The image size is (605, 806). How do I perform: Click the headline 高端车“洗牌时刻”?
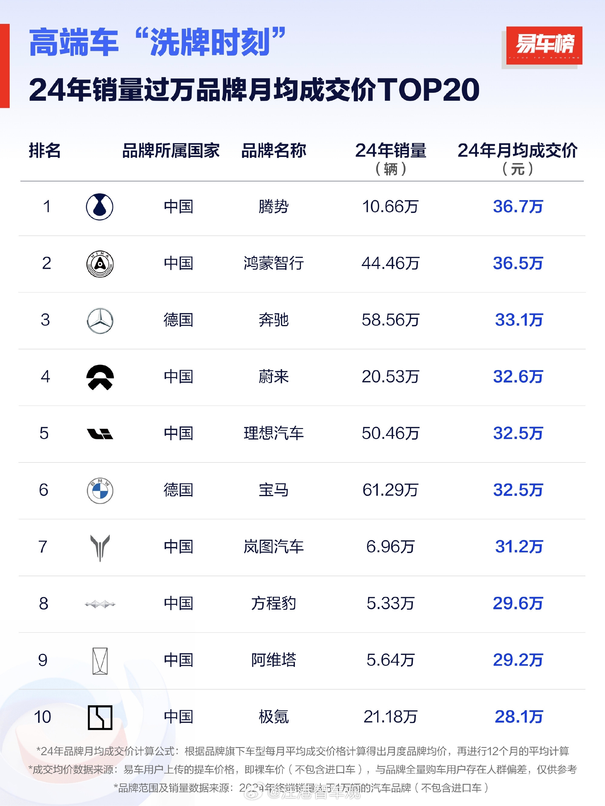[157, 42]
